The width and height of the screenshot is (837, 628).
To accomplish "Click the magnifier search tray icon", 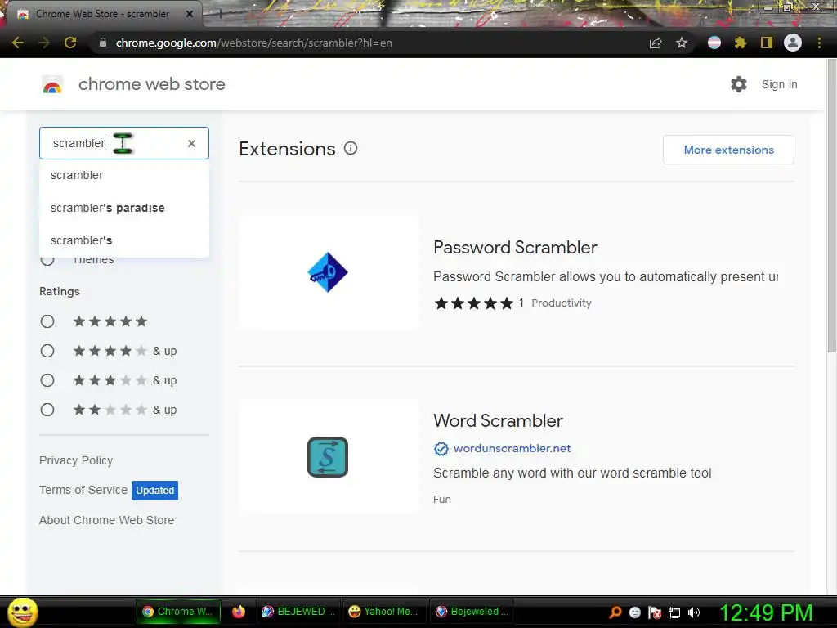I will pyautogui.click(x=615, y=612).
